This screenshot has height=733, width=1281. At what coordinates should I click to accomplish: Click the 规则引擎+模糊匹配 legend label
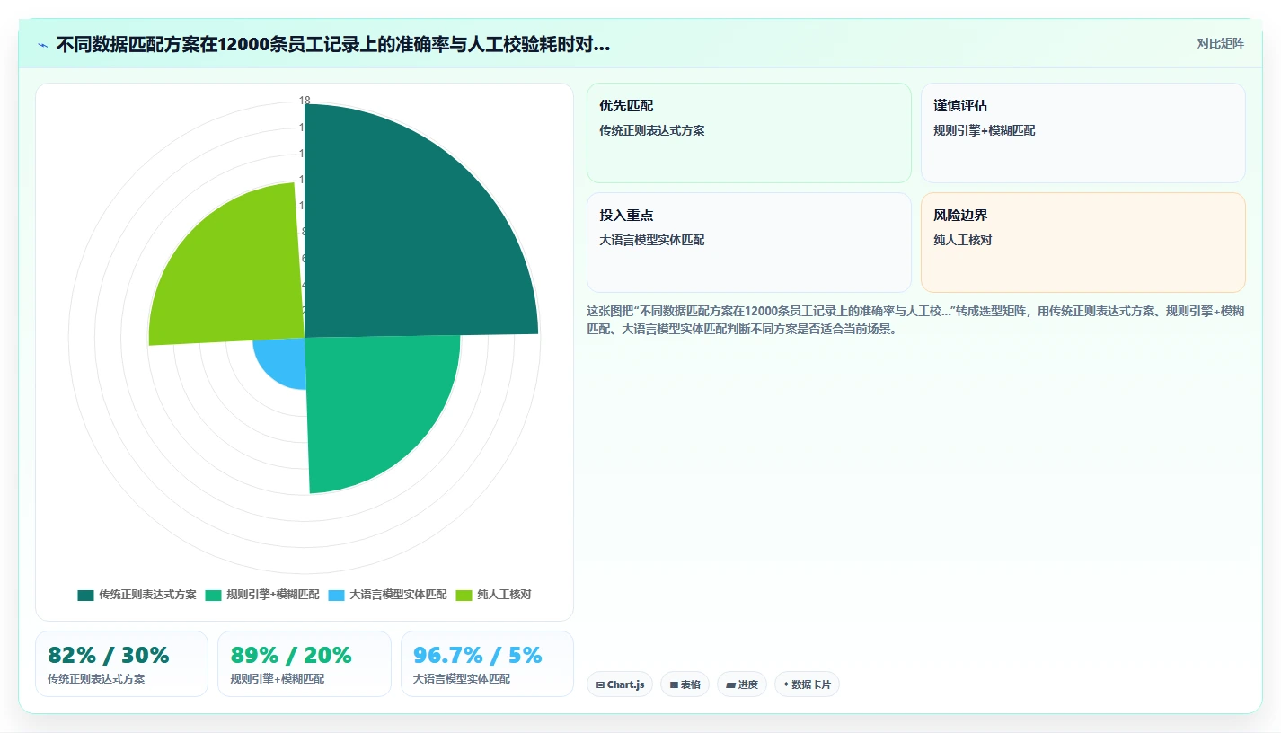(x=273, y=595)
